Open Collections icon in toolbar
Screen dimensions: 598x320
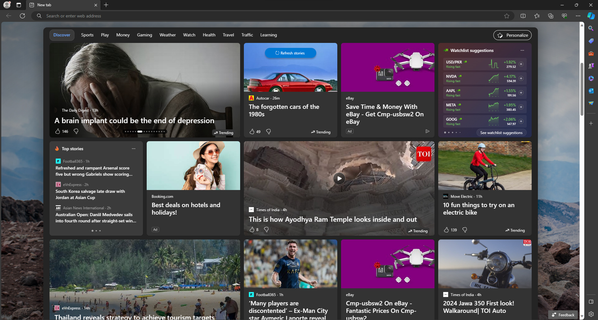click(x=551, y=16)
